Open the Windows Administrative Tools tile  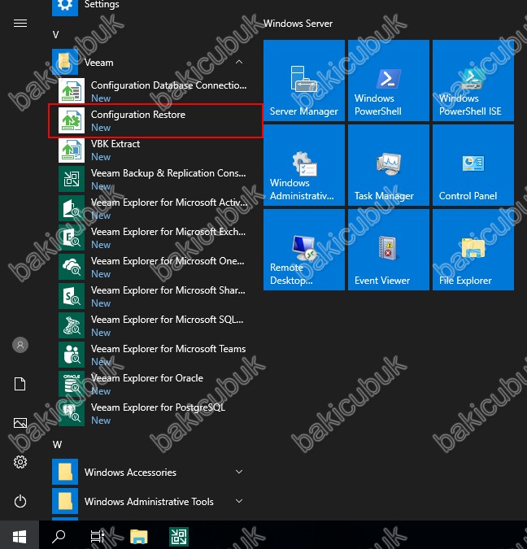click(x=304, y=165)
